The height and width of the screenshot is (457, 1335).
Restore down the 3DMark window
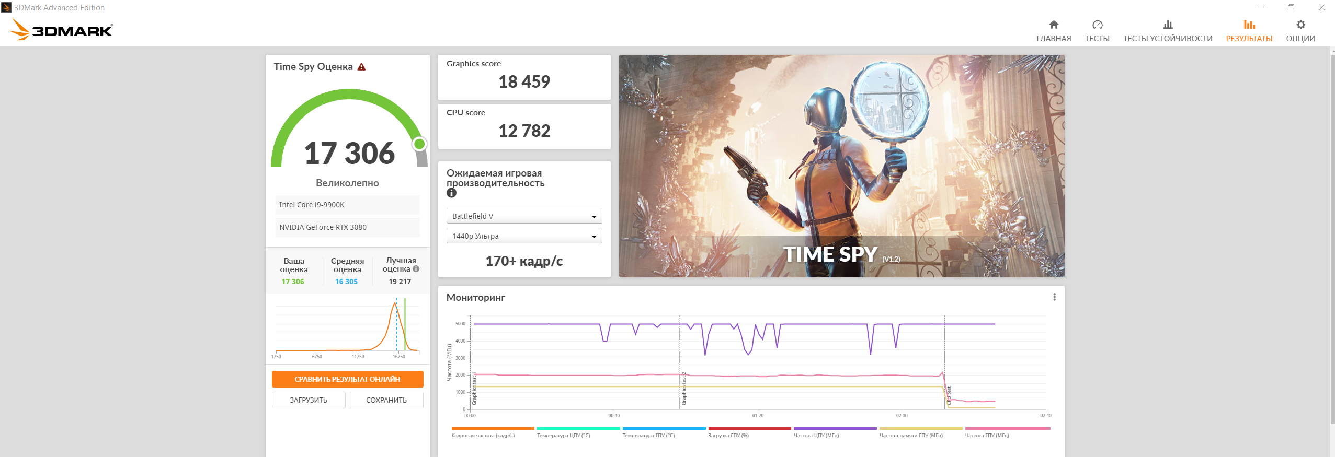(1291, 7)
